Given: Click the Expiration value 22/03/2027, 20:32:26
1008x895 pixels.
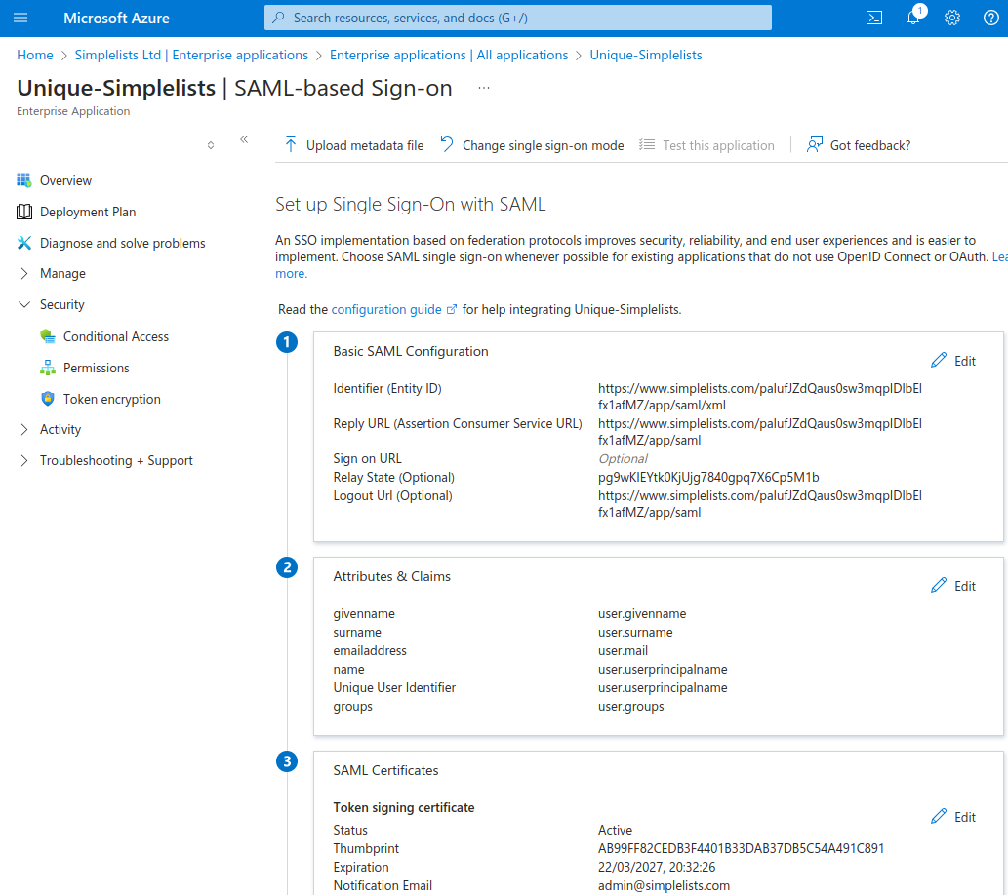Looking at the screenshot, I should (657, 868).
